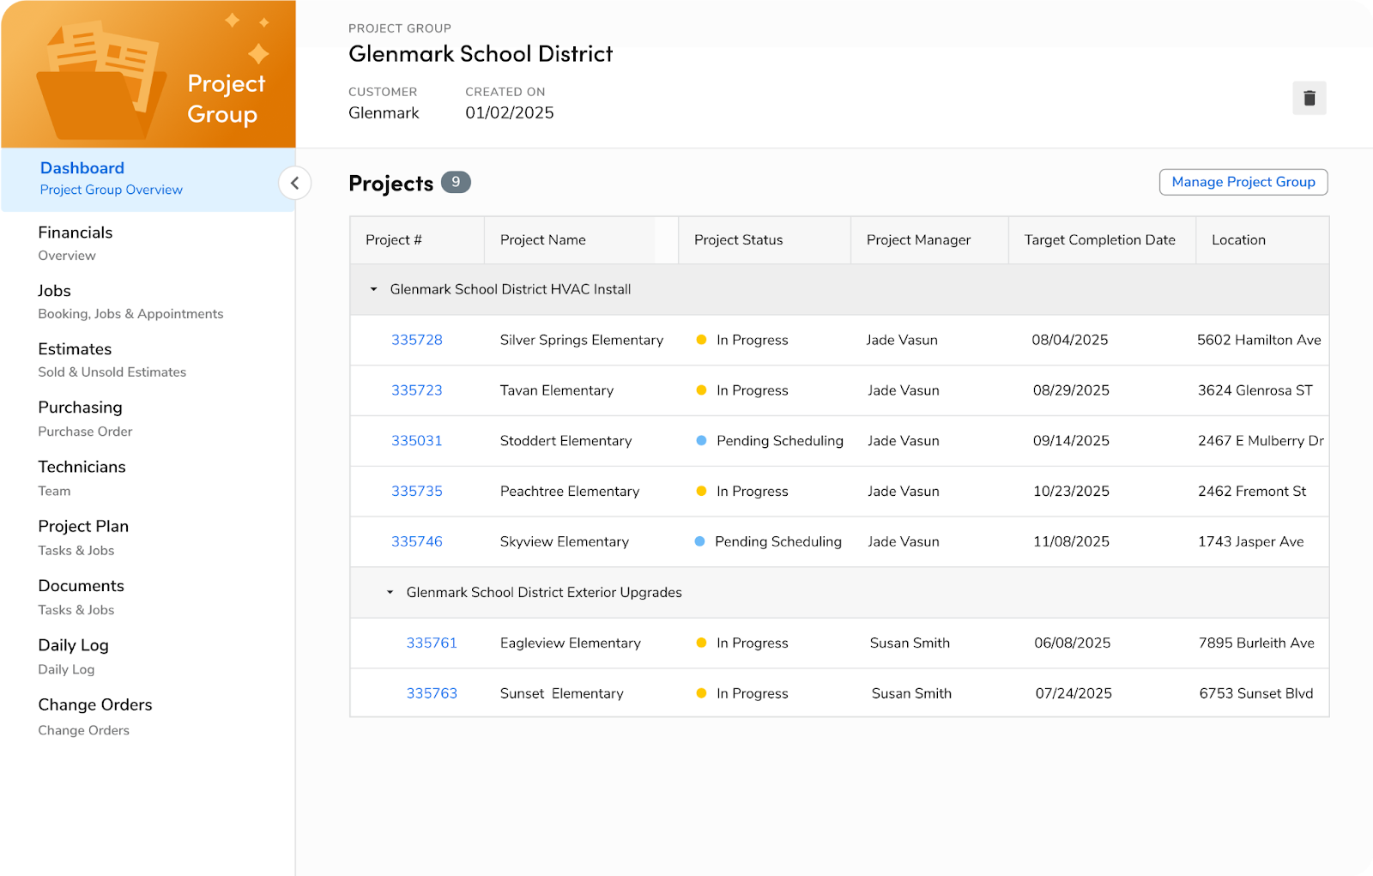Open project link 335723
1373x876 pixels.
[x=417, y=390]
